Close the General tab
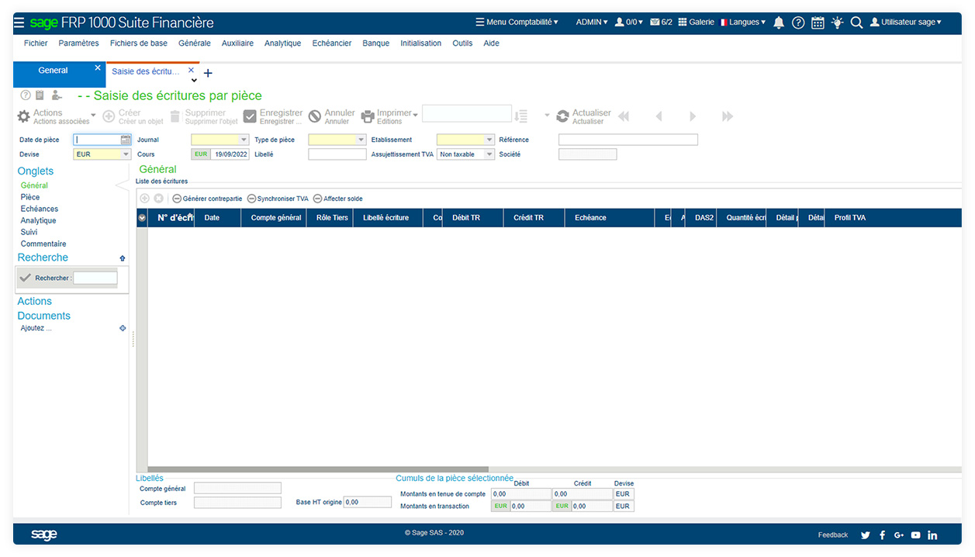This screenshot has width=975, height=557. [x=98, y=68]
